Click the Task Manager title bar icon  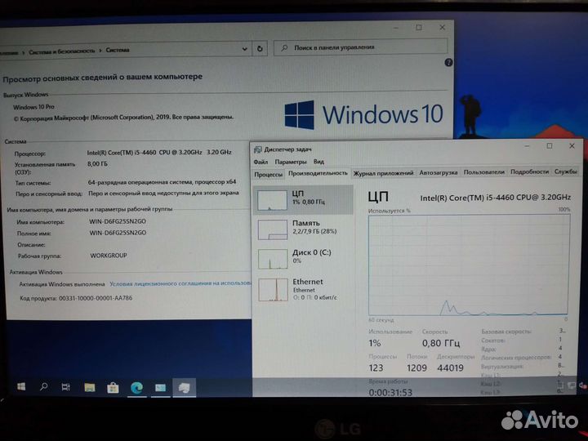[257, 149]
